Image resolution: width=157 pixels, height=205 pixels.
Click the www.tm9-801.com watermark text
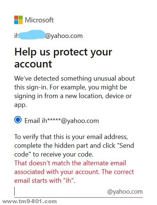[x=30, y=201]
